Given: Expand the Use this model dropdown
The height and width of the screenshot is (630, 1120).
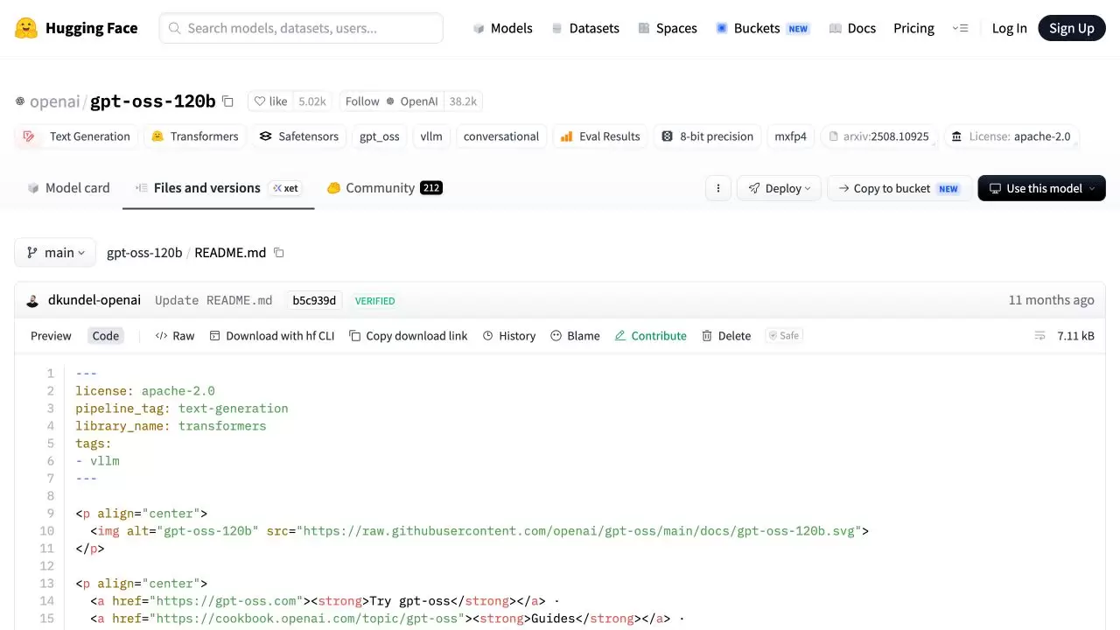Looking at the screenshot, I should (1042, 188).
